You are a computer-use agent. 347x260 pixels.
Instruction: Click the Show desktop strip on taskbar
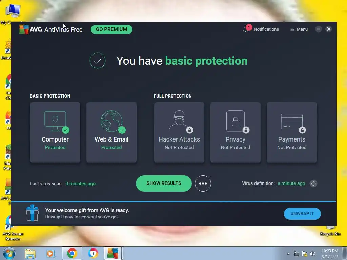click(345, 253)
